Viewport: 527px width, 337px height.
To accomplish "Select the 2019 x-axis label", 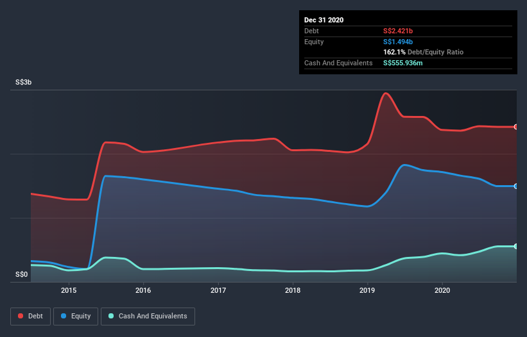I will coord(367,290).
